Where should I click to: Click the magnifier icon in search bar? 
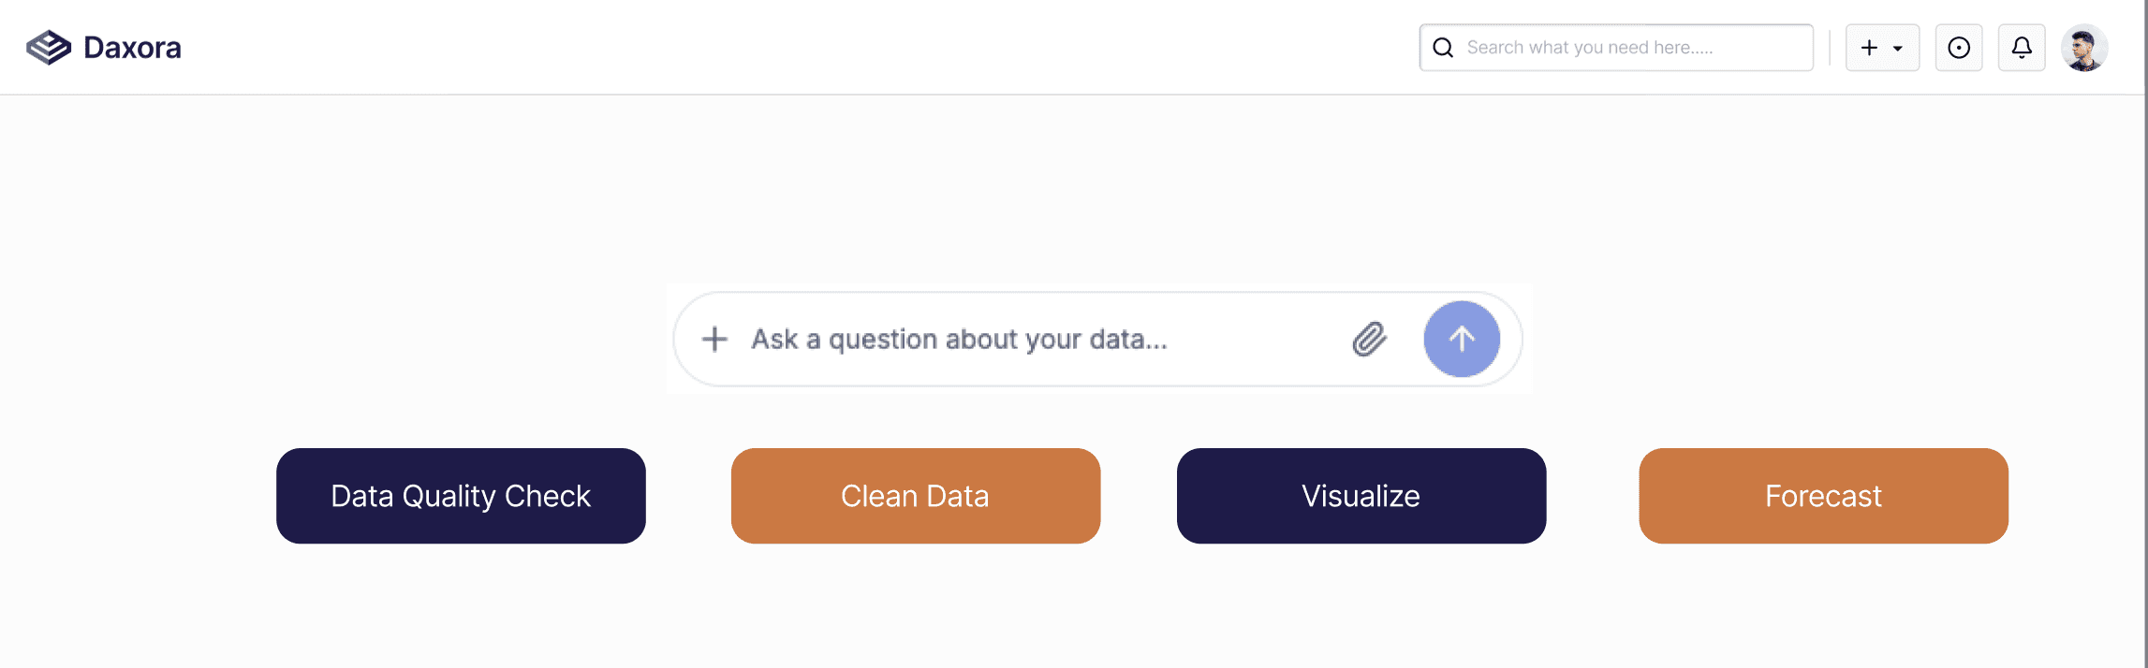1443,48
